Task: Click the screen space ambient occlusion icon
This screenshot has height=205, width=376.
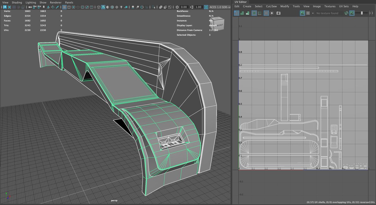Action: pos(133,7)
